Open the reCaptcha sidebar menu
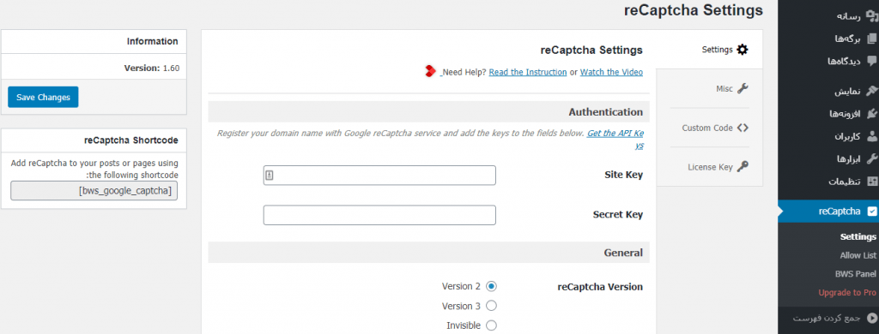The width and height of the screenshot is (879, 334). click(x=828, y=212)
